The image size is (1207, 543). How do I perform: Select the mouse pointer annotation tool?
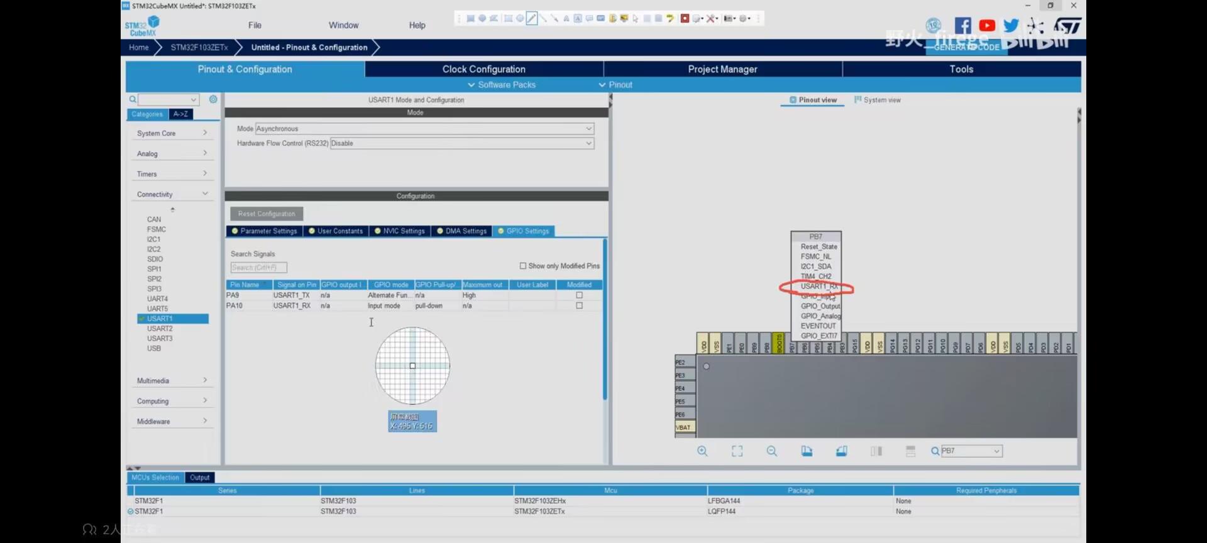[636, 19]
